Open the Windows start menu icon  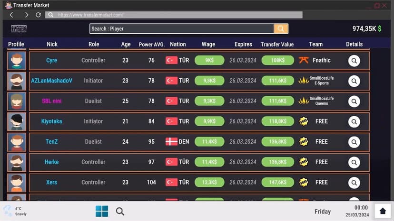coord(102,211)
